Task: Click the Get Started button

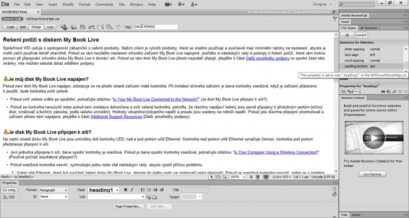Action: [x=372, y=174]
